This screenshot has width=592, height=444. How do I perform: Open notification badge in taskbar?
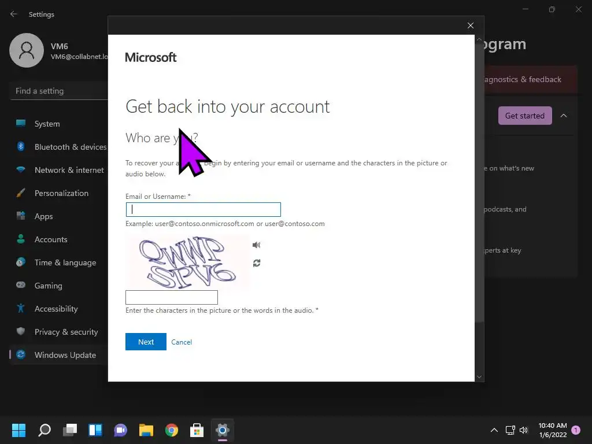click(x=576, y=430)
